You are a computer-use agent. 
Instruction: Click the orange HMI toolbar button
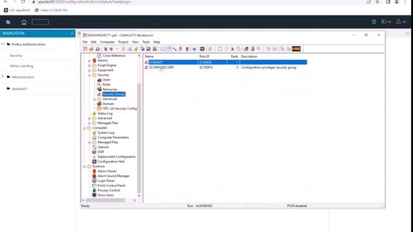click(x=296, y=49)
